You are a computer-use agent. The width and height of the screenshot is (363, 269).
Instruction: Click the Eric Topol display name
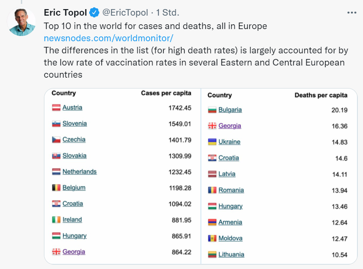point(65,13)
